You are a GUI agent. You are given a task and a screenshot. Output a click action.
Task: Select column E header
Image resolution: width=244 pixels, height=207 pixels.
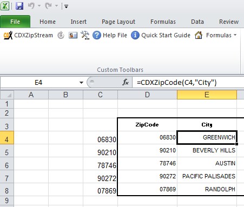coord(207,95)
